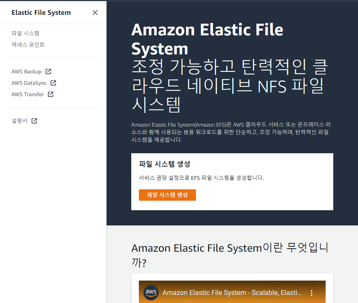Open the AWS Transfer link

(28, 94)
